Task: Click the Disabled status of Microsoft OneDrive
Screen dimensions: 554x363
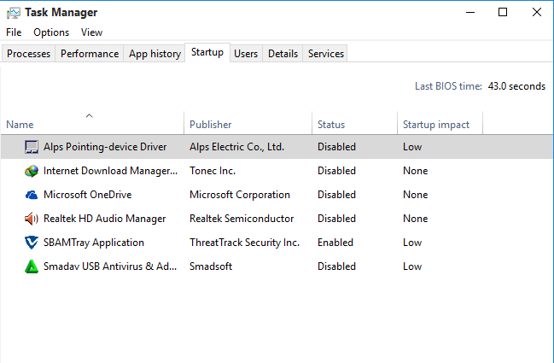Action: coord(336,195)
